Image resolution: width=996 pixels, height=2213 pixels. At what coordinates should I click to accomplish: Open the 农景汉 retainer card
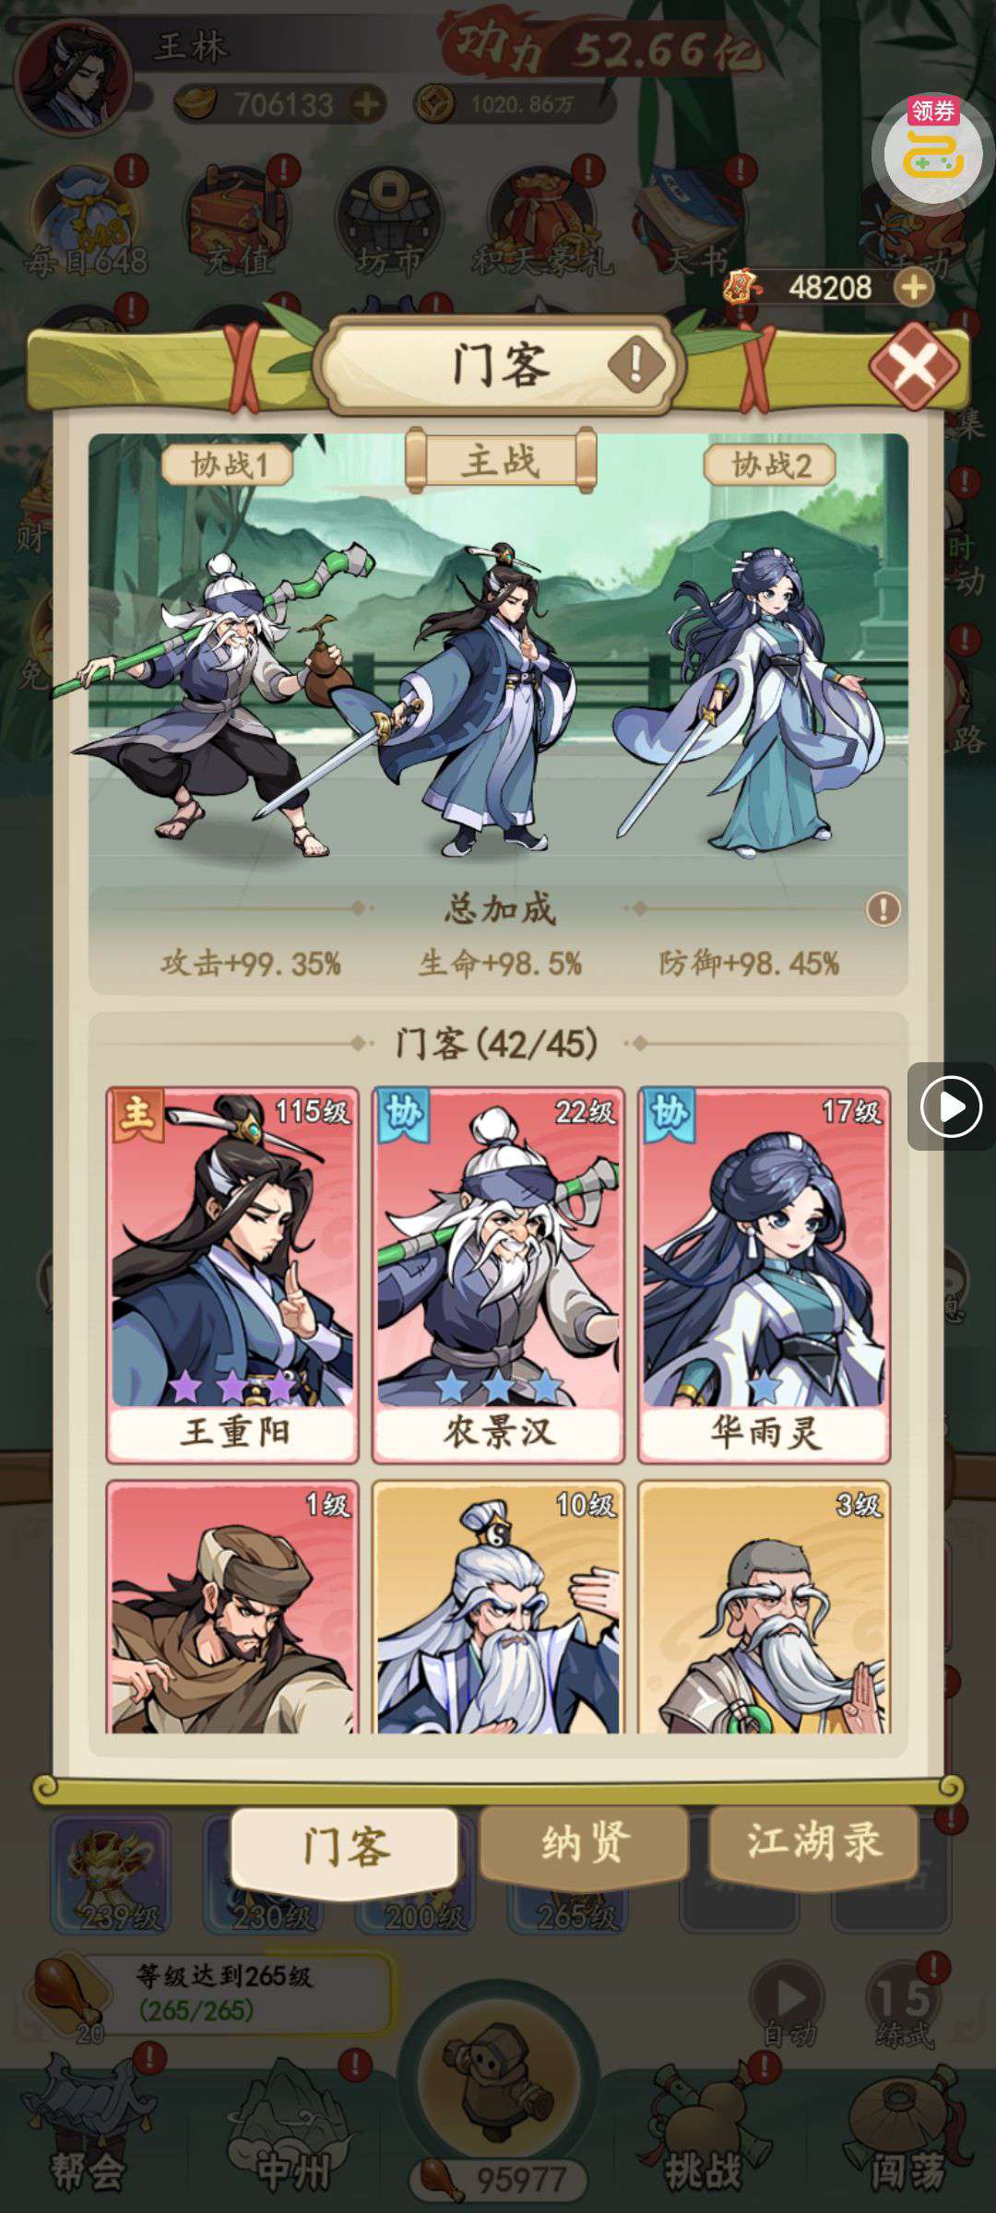[498, 1275]
